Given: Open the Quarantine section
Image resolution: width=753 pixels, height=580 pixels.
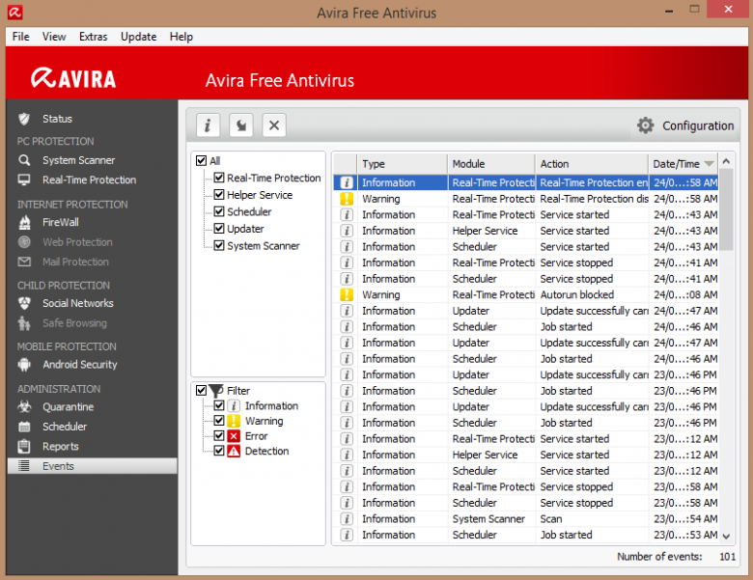Looking at the screenshot, I should coord(68,407).
